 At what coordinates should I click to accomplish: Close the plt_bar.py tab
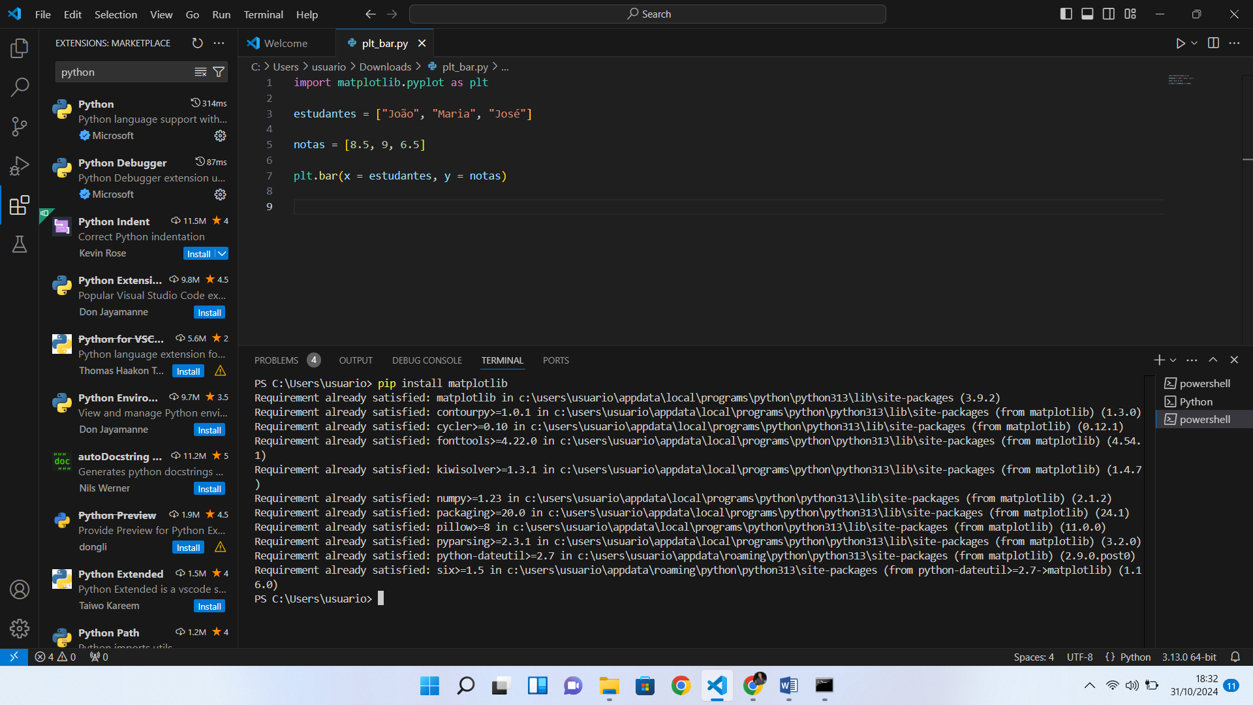click(422, 43)
